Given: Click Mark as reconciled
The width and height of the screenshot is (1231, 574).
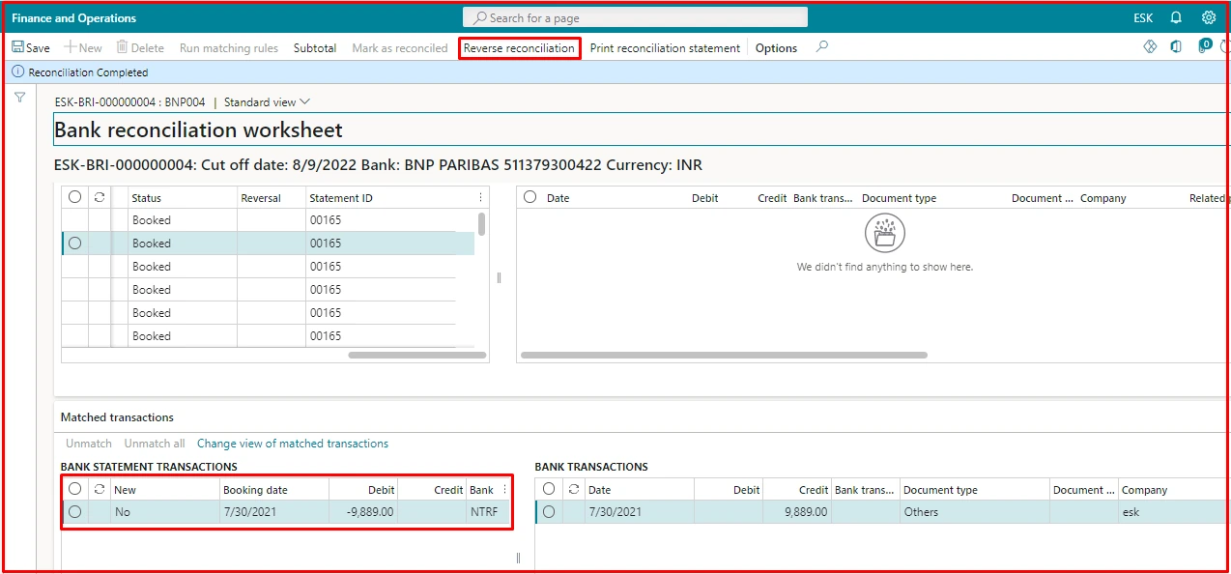Looking at the screenshot, I should pos(400,47).
